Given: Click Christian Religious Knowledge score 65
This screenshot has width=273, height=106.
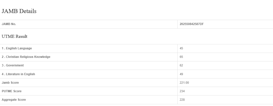Looking at the screenshot, I should coord(181,57).
